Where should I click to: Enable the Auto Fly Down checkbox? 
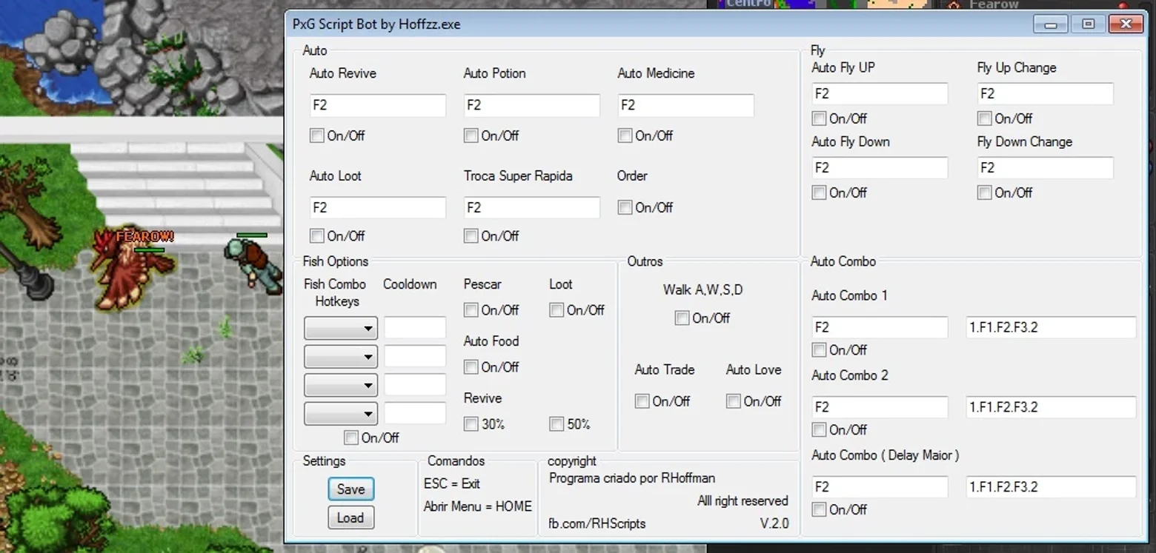(819, 192)
